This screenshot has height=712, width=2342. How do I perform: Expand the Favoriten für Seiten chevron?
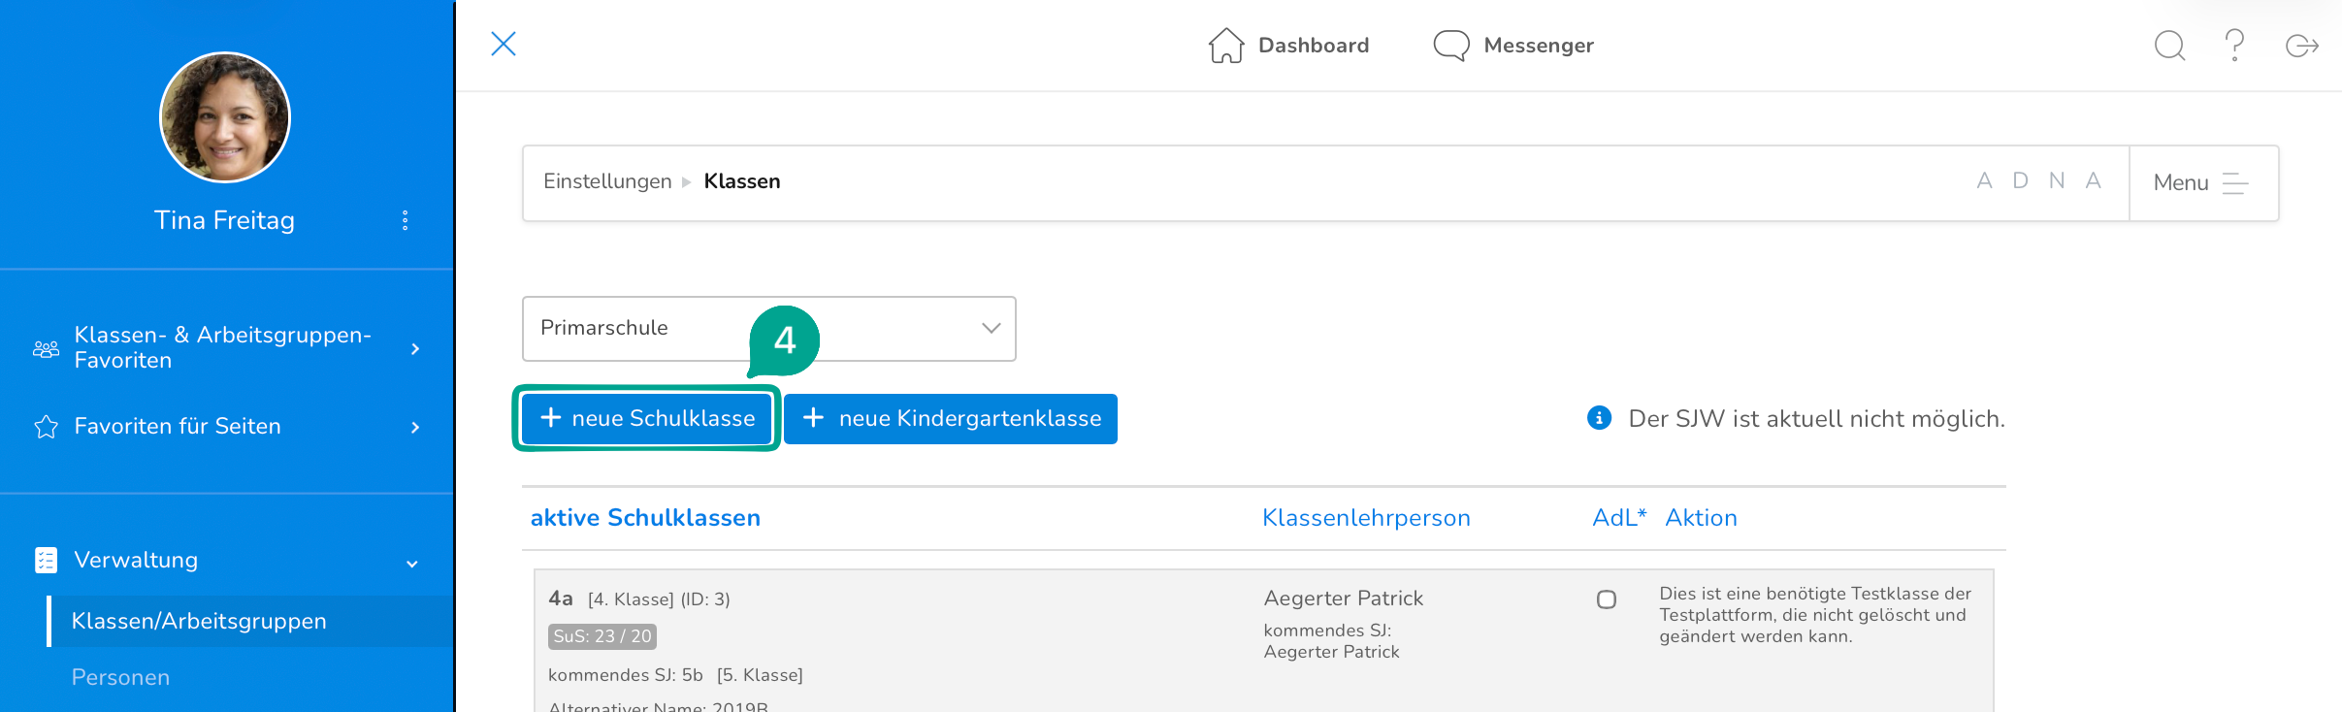pos(415,427)
